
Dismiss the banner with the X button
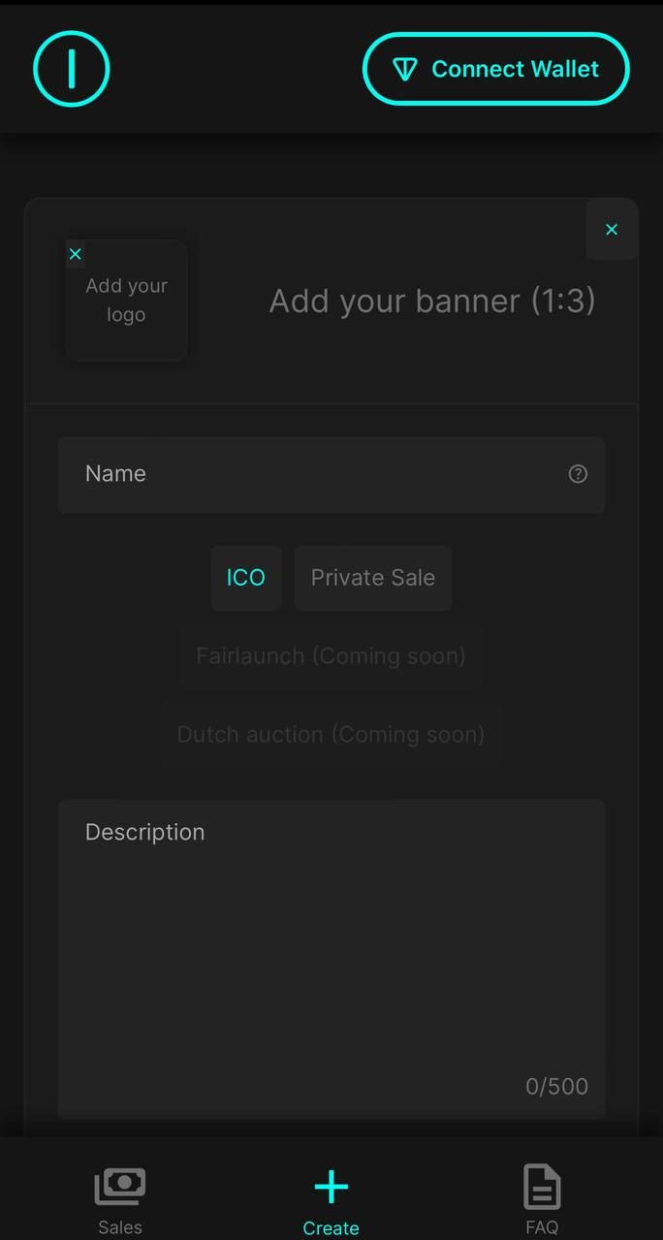coord(612,229)
